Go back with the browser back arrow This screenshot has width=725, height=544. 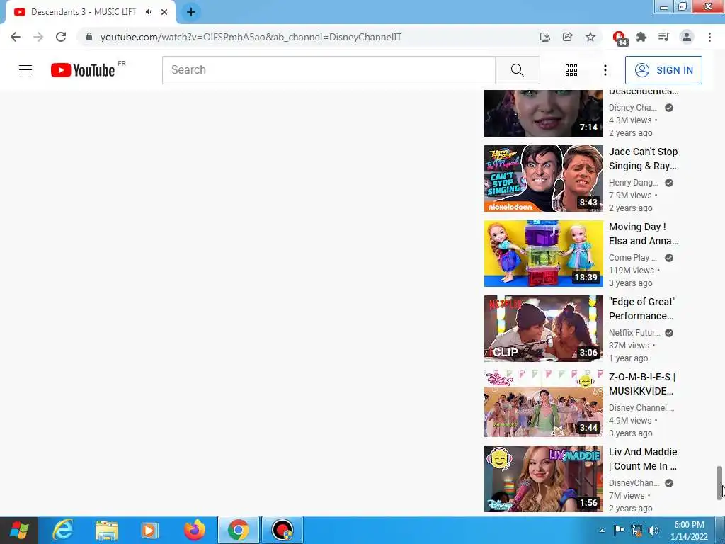tap(16, 37)
